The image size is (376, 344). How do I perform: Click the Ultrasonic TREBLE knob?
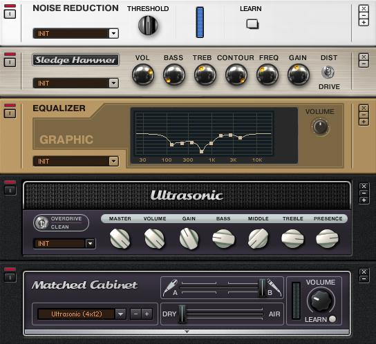click(x=293, y=238)
